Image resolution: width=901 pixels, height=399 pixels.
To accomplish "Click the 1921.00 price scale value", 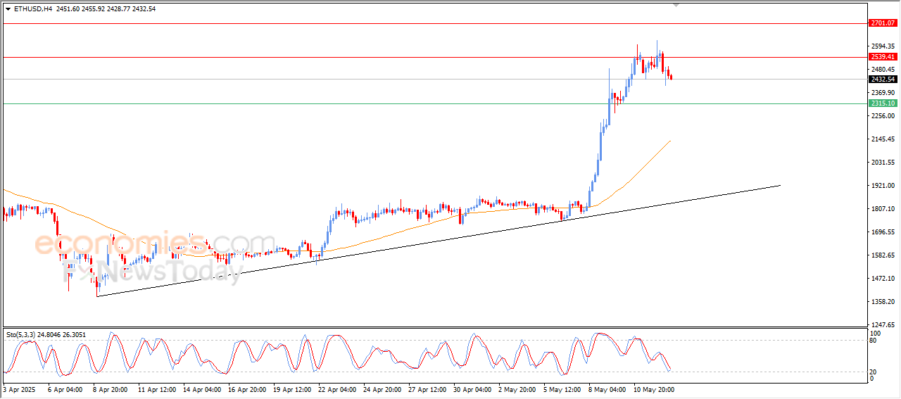I will [883, 186].
